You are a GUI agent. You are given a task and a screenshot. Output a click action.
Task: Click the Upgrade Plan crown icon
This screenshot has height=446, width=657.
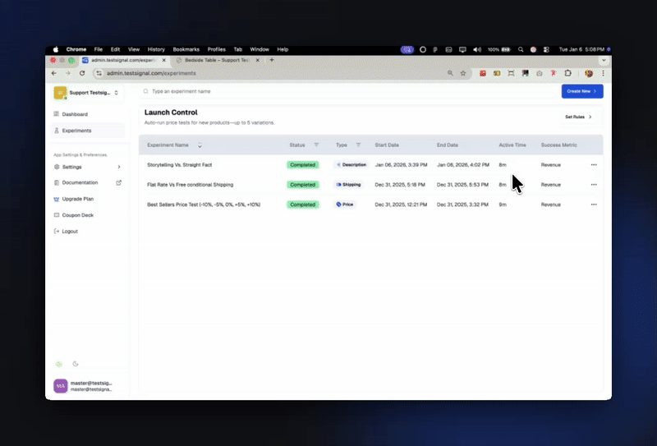tap(56, 199)
